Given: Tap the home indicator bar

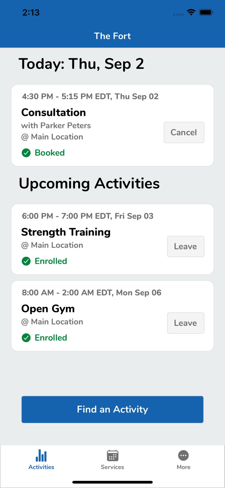Looking at the screenshot, I should point(112,482).
